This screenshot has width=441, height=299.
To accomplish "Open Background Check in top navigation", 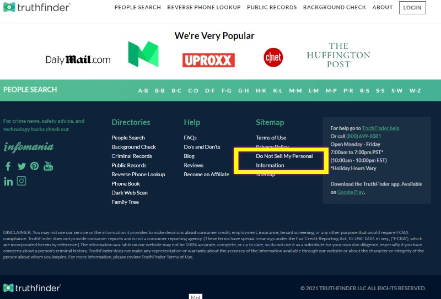I will (x=335, y=7).
